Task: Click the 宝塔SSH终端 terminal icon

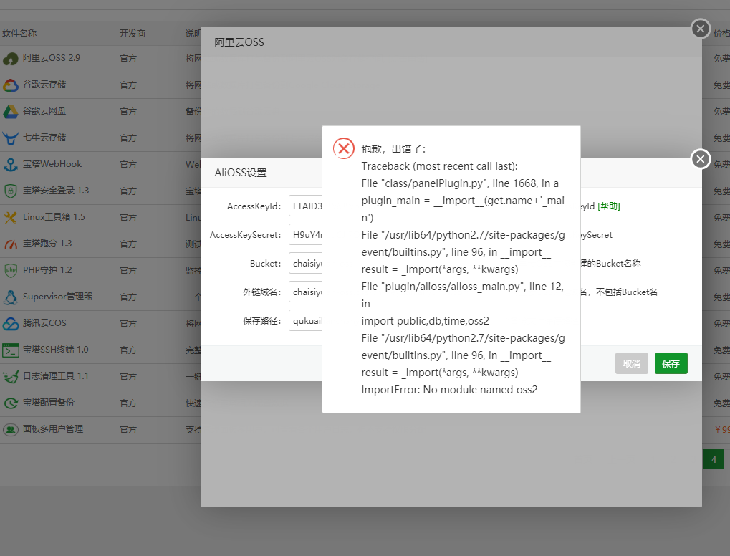Action: click(10, 350)
